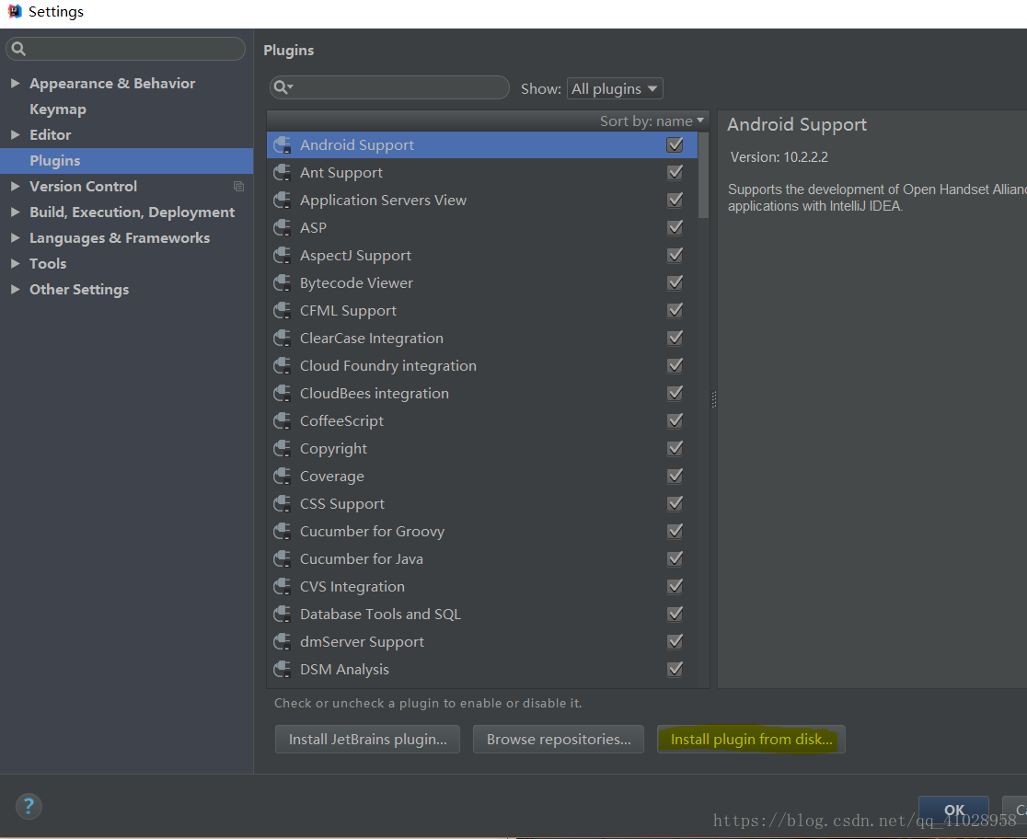This screenshot has width=1027, height=839.
Task: Click the Application Servers View plugin icon
Action: tap(283, 200)
